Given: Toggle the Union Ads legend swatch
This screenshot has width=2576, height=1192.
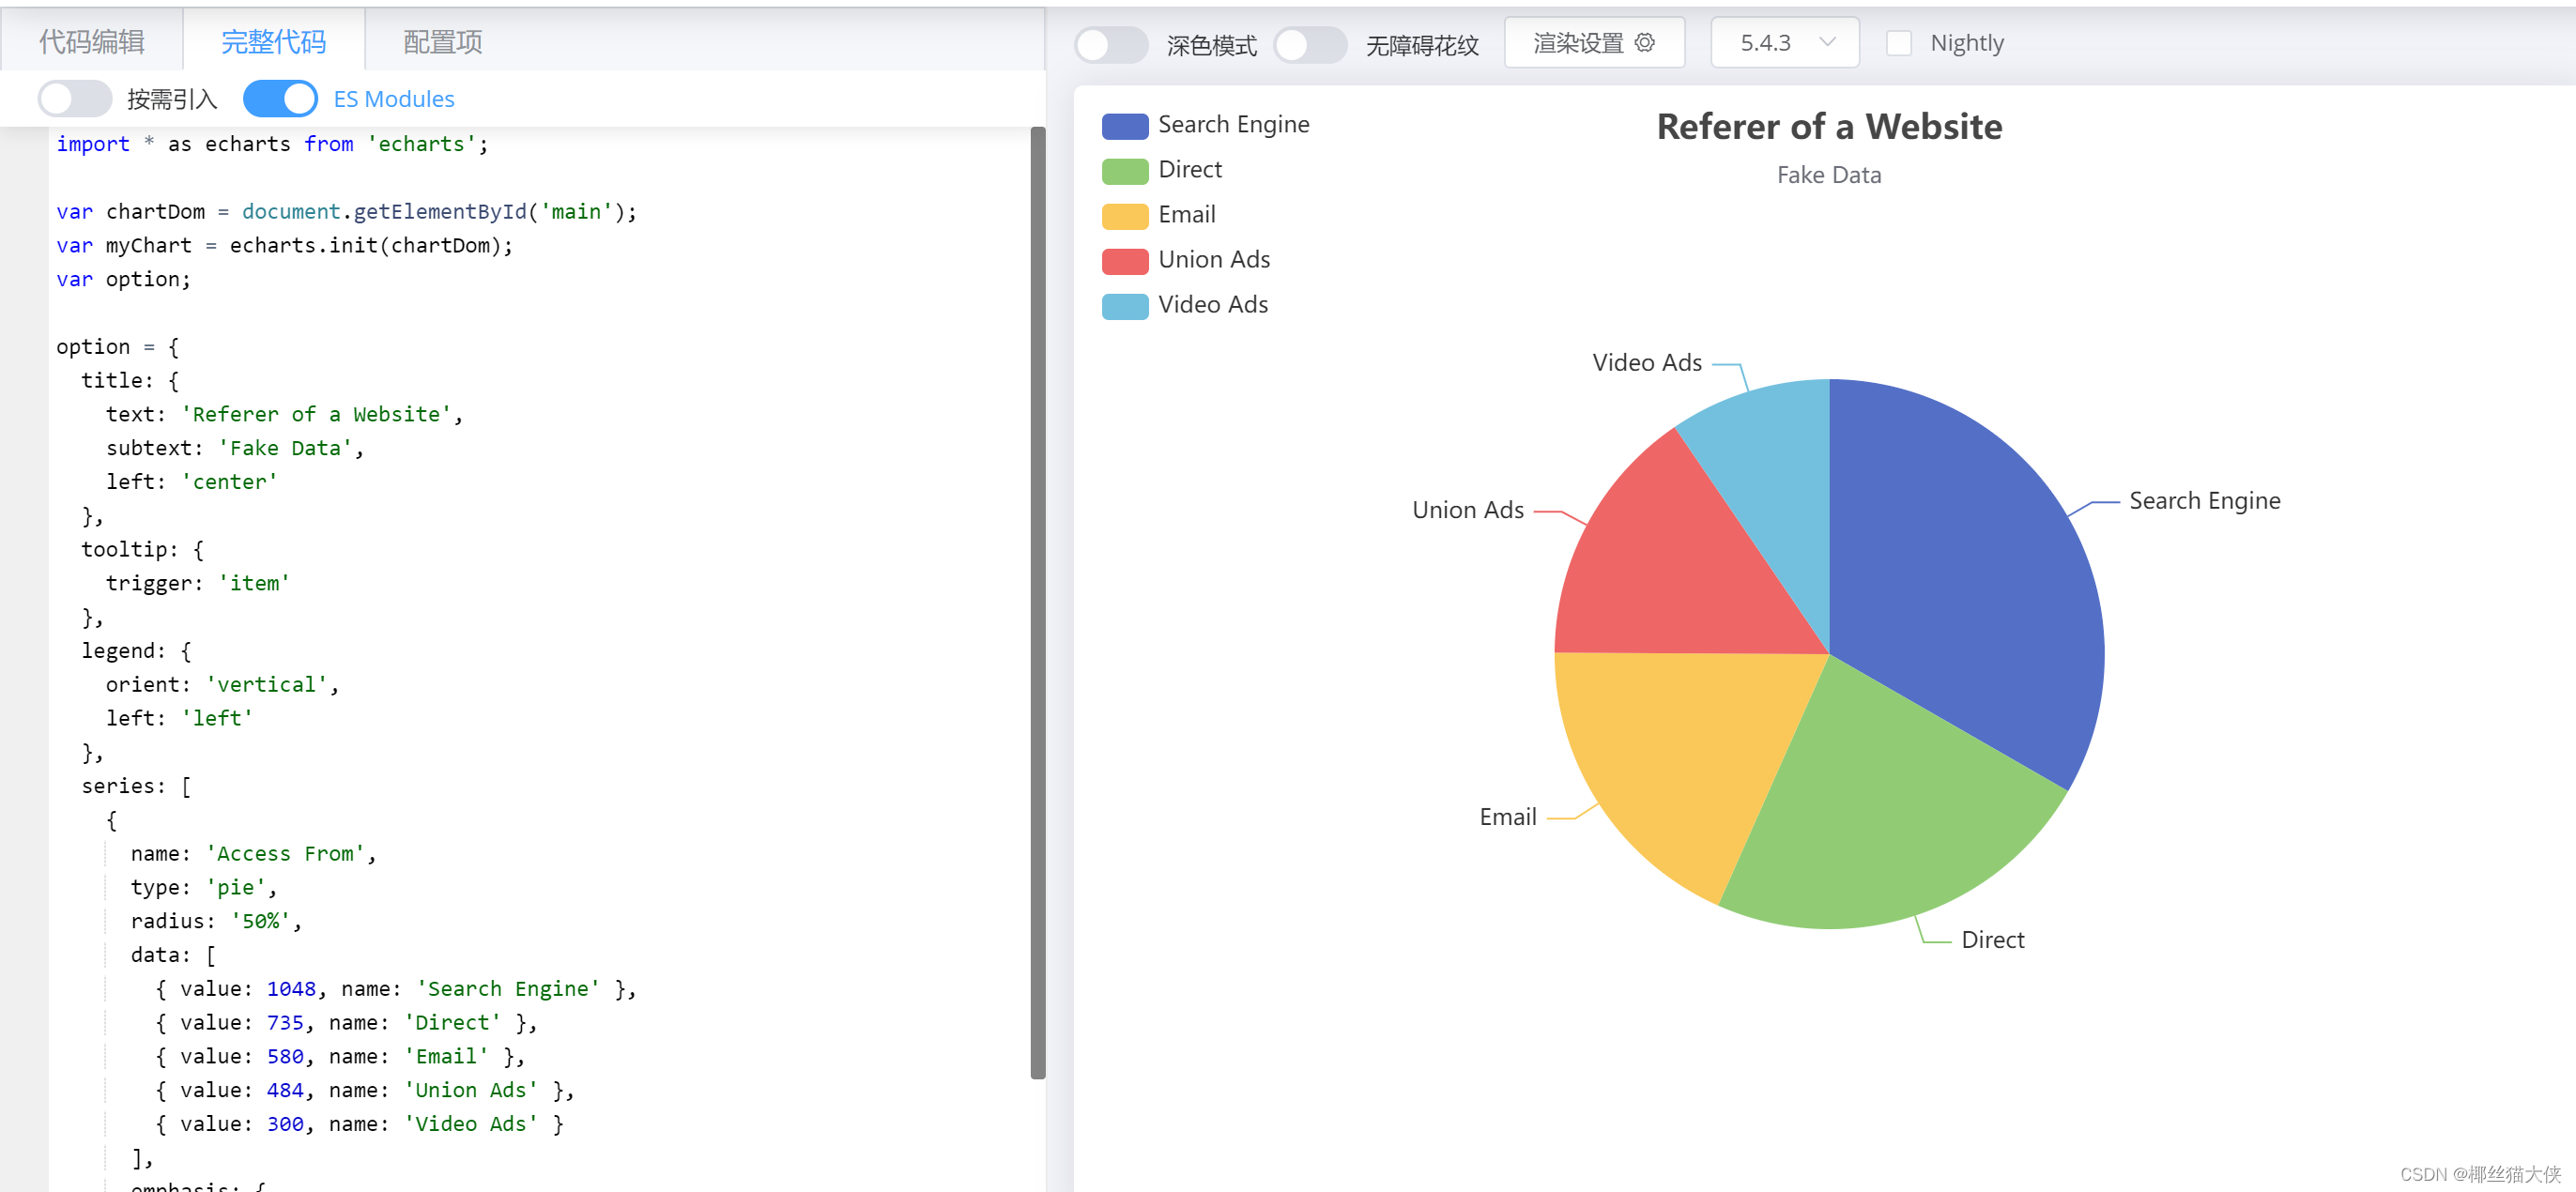Looking at the screenshot, I should [1124, 260].
